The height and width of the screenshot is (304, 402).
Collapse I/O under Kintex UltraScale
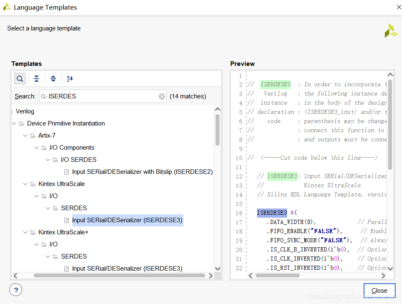(x=36, y=196)
